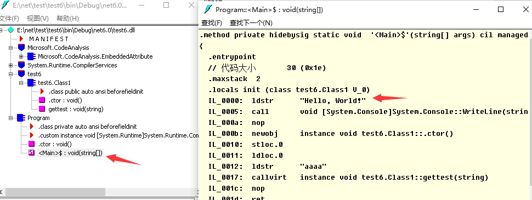Click the .maxstack 2 line
Image resolution: width=532 pixels, height=200 pixels.
[234, 79]
